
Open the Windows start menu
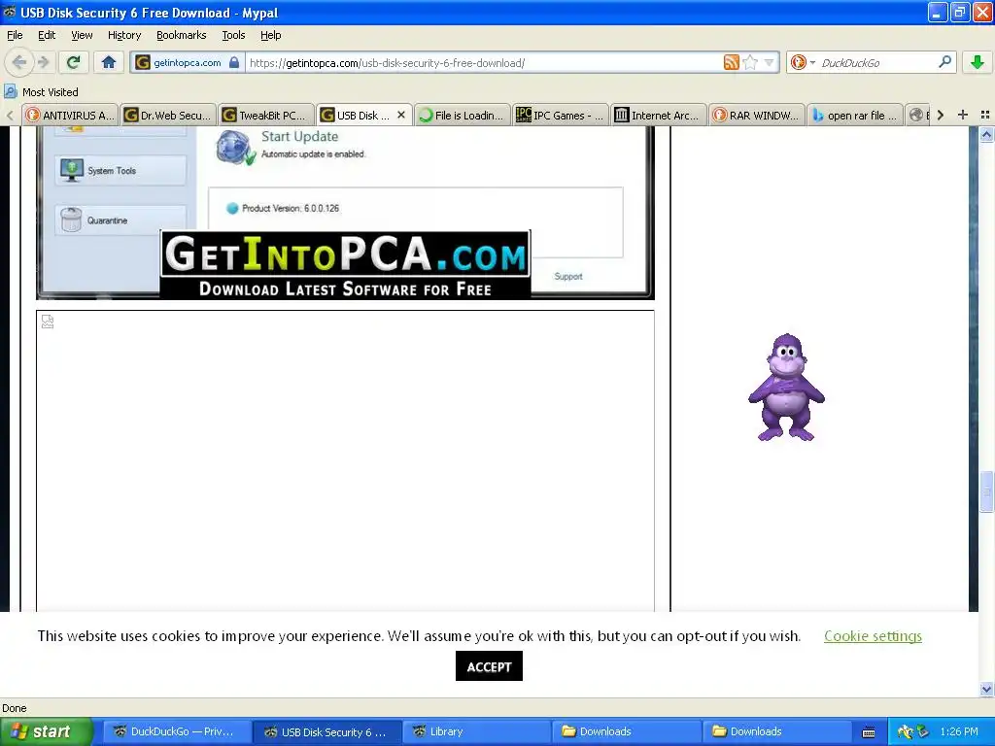click(x=46, y=731)
